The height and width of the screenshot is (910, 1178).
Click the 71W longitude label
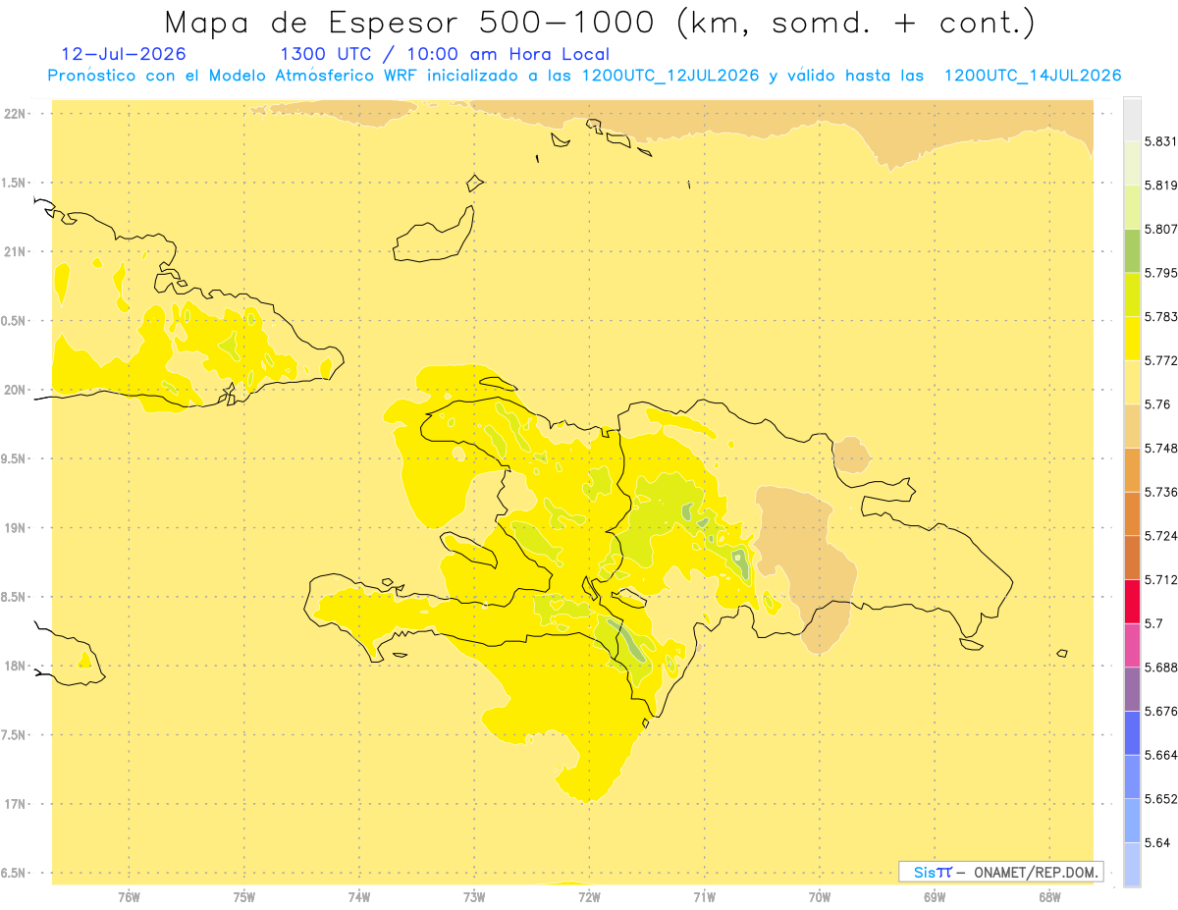[x=704, y=897]
